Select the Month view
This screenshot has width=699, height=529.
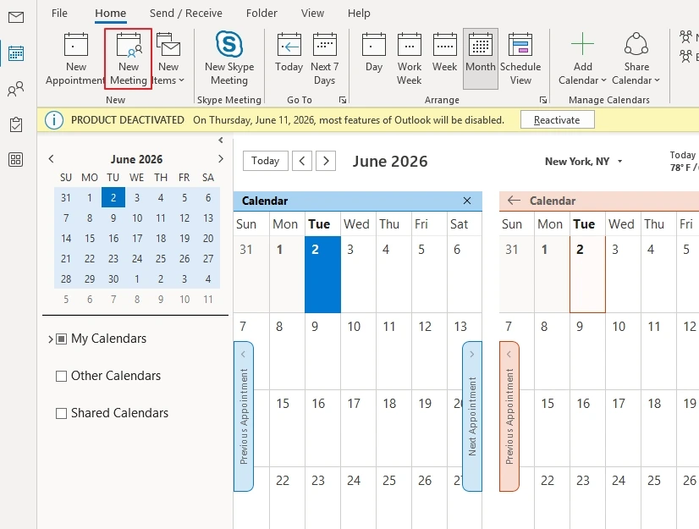pyautogui.click(x=480, y=59)
